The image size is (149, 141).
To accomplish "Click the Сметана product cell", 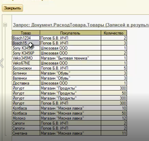I will pyautogui.click(x=26, y=133).
